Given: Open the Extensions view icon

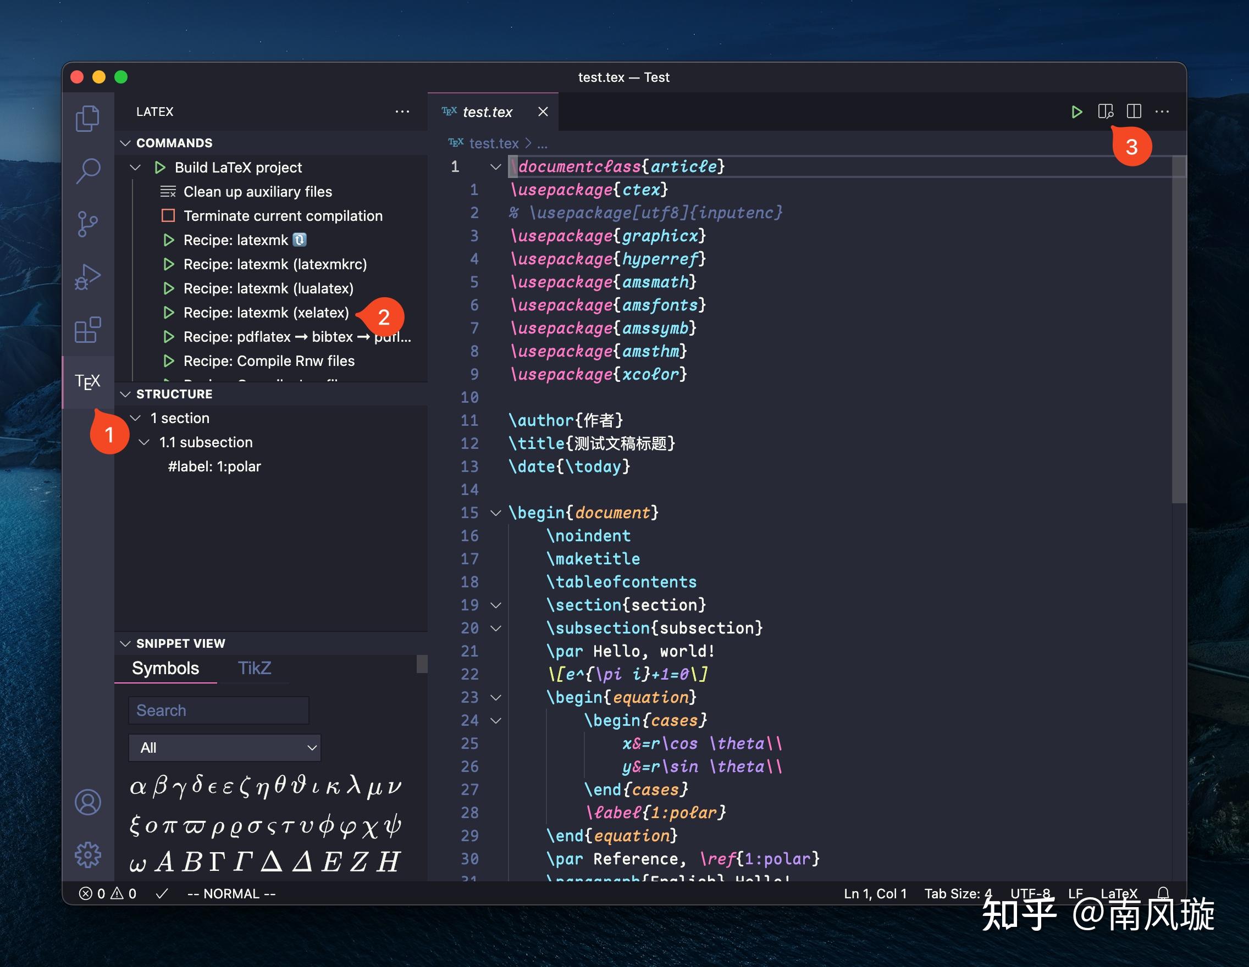Looking at the screenshot, I should (x=87, y=330).
